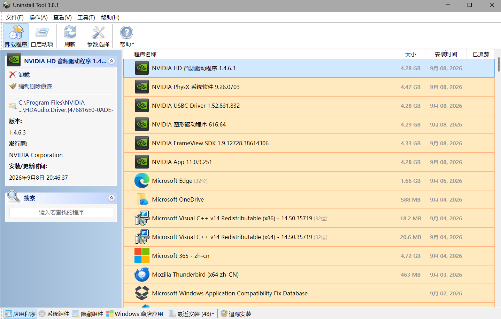
Task: Click the NVIDIA App row icon
Action: click(x=142, y=162)
